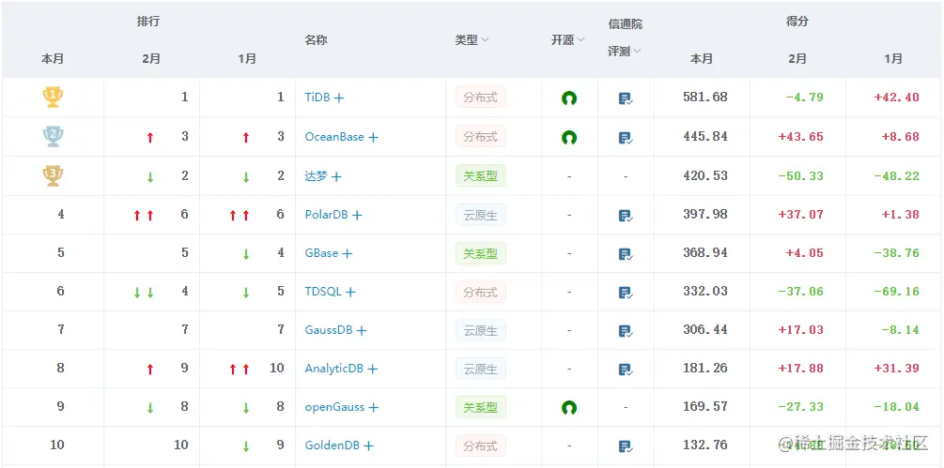This screenshot has width=944, height=468.
Task: Click the 云原生 tag in PolarDB row
Action: coord(480,215)
